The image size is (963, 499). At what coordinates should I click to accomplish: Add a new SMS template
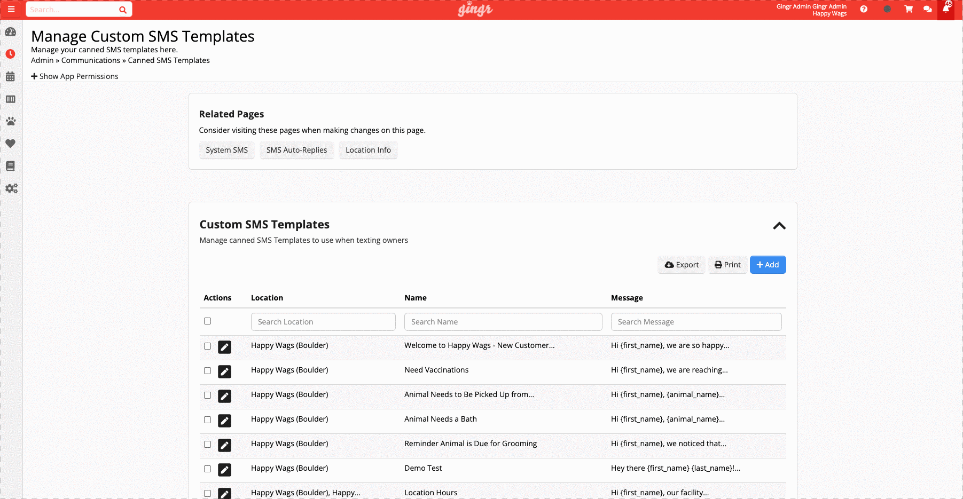pos(768,265)
